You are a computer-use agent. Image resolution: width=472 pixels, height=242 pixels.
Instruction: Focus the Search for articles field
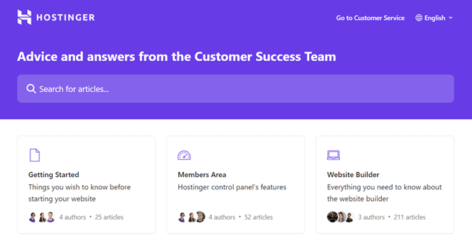236,89
